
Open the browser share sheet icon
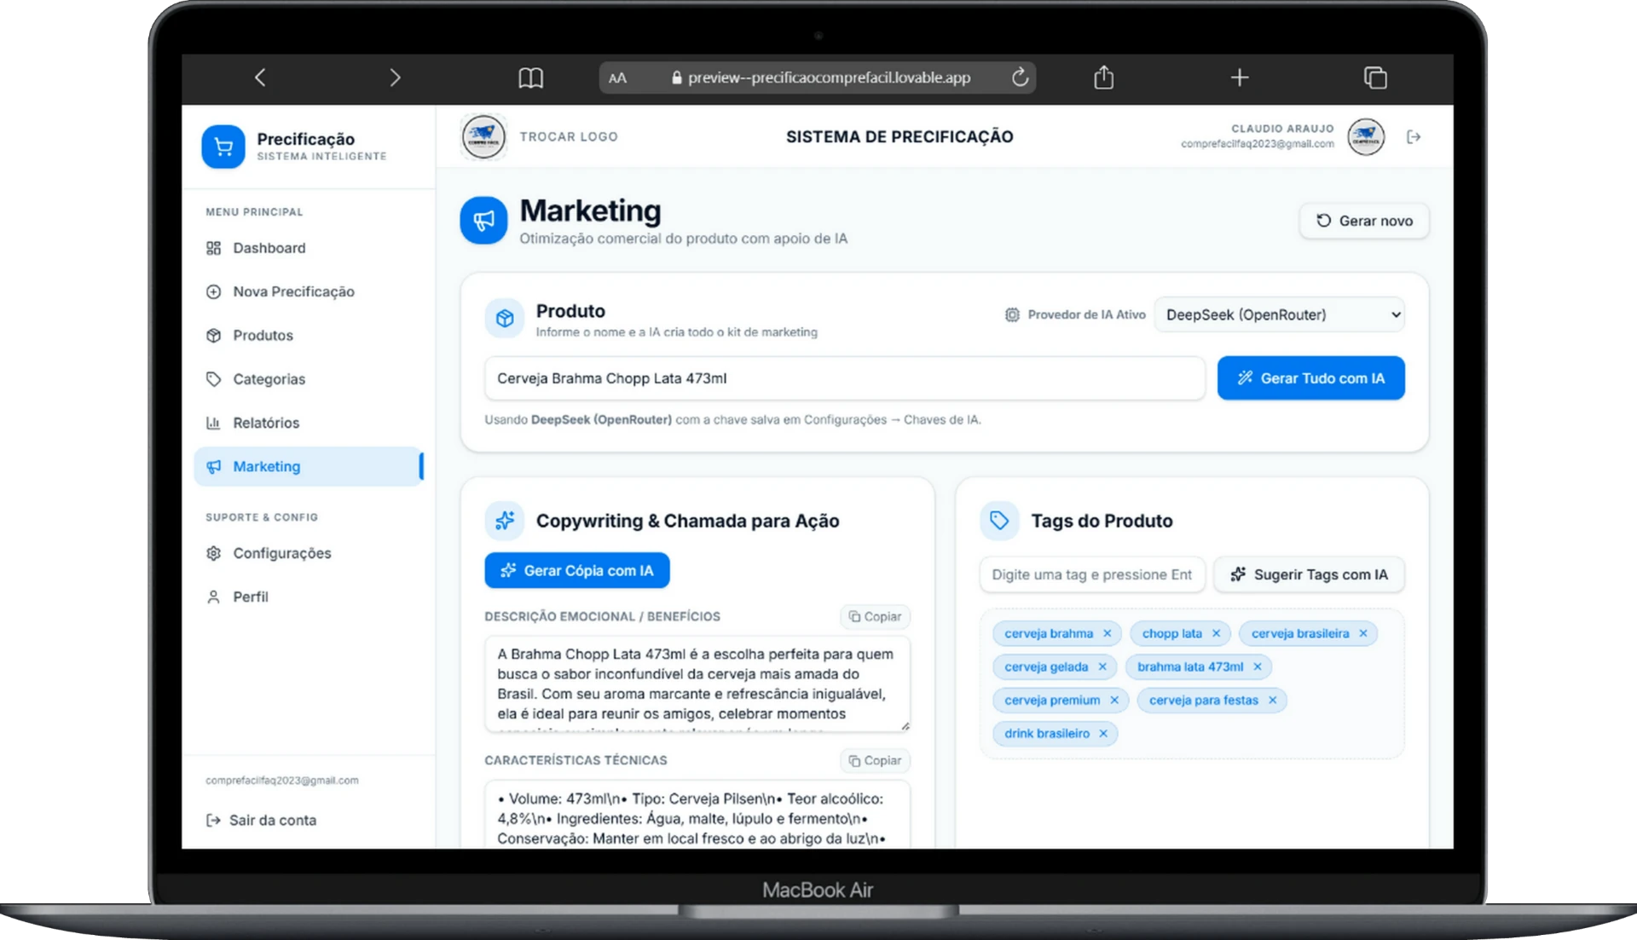coord(1103,77)
